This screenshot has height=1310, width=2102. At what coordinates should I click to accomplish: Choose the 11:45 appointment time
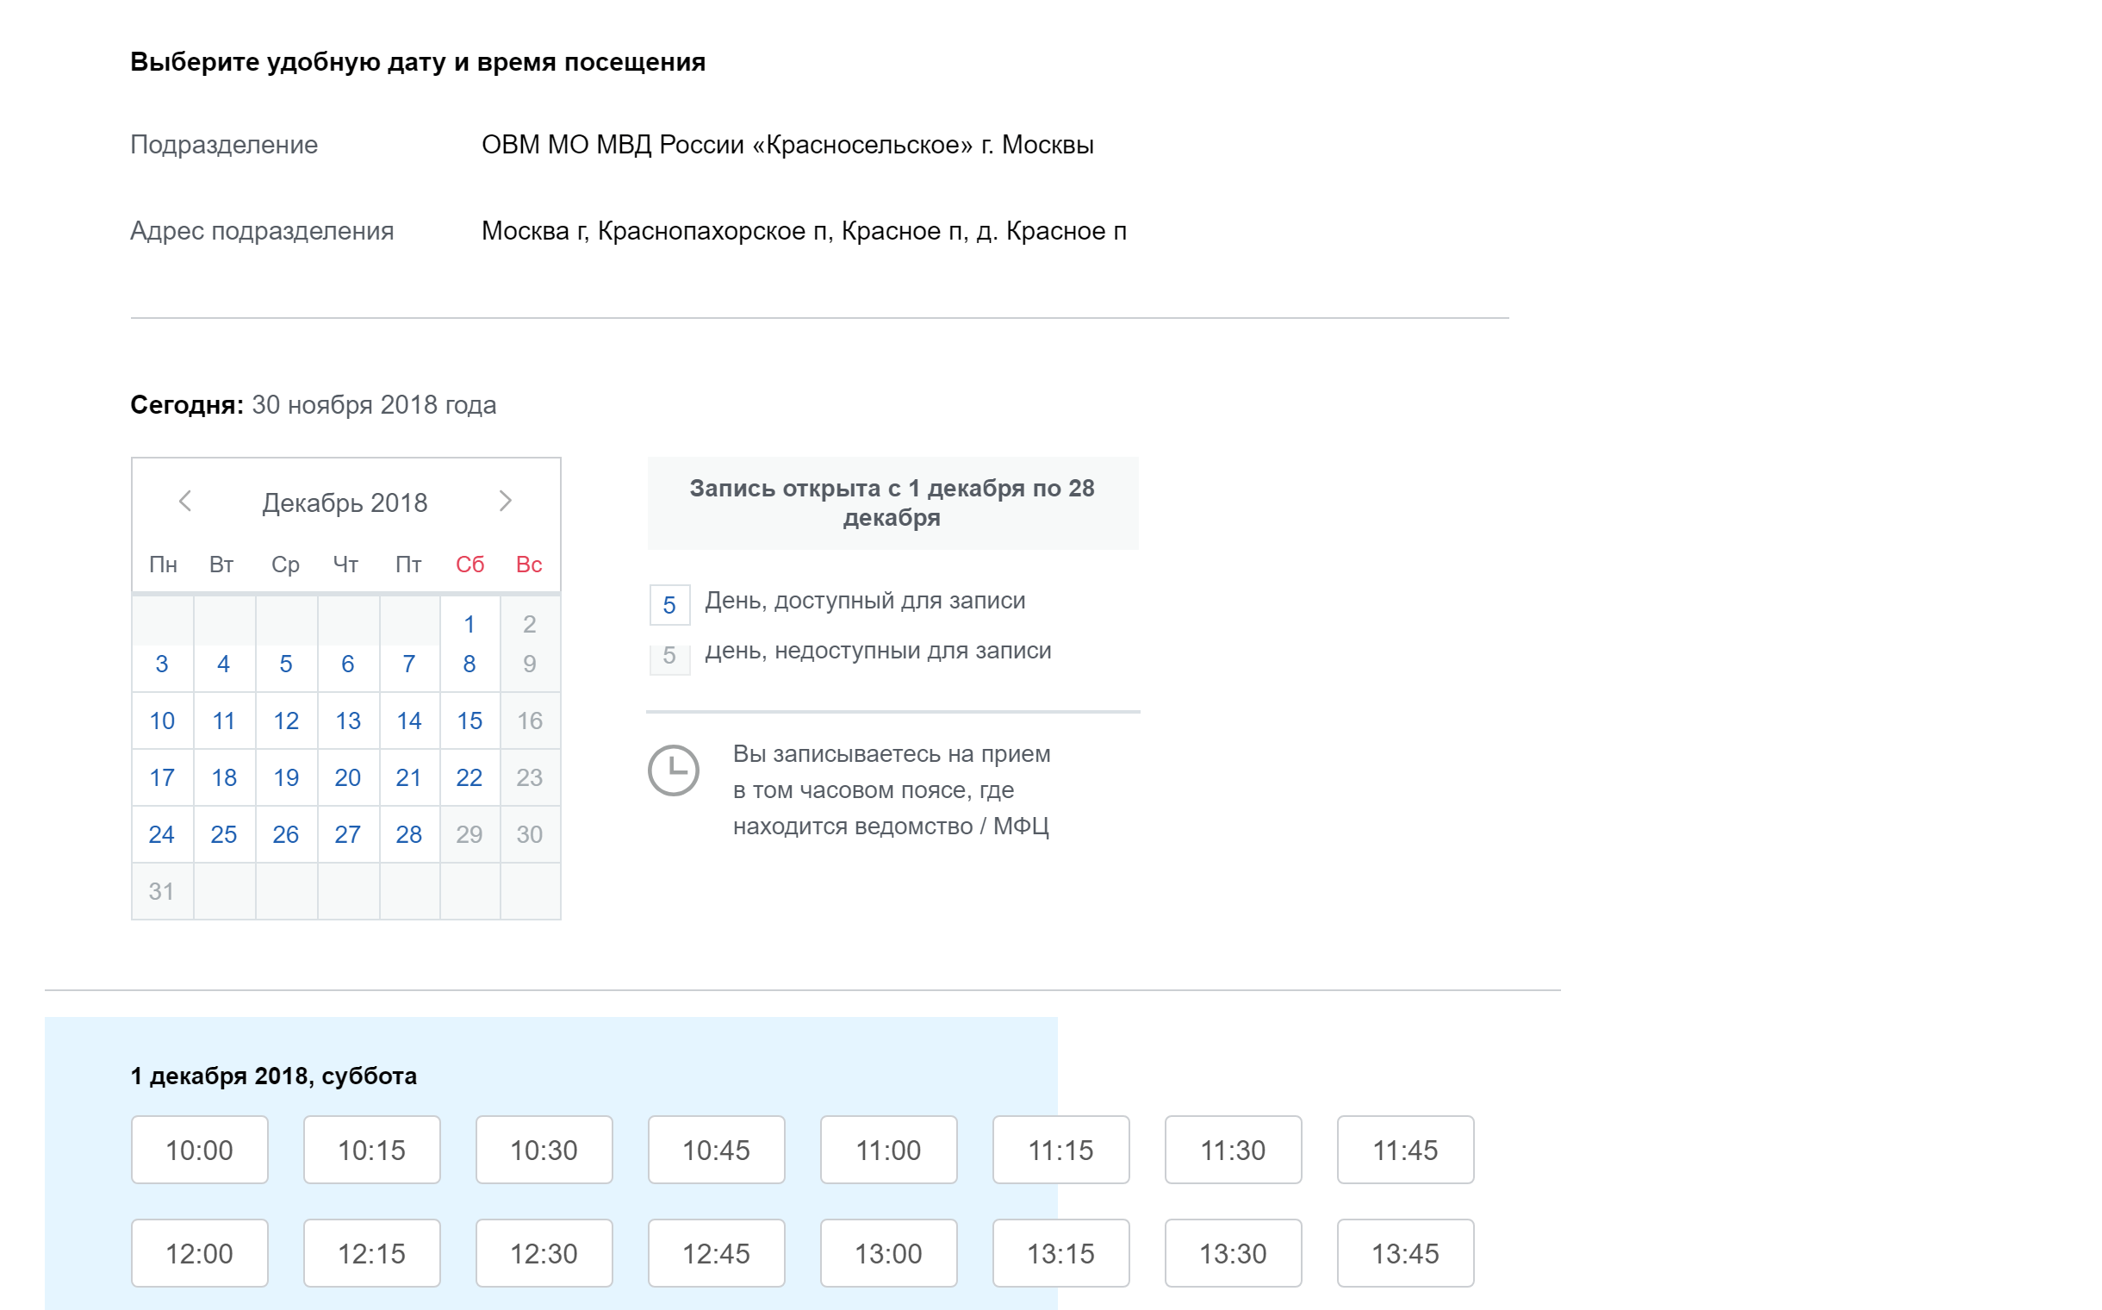click(1405, 1150)
